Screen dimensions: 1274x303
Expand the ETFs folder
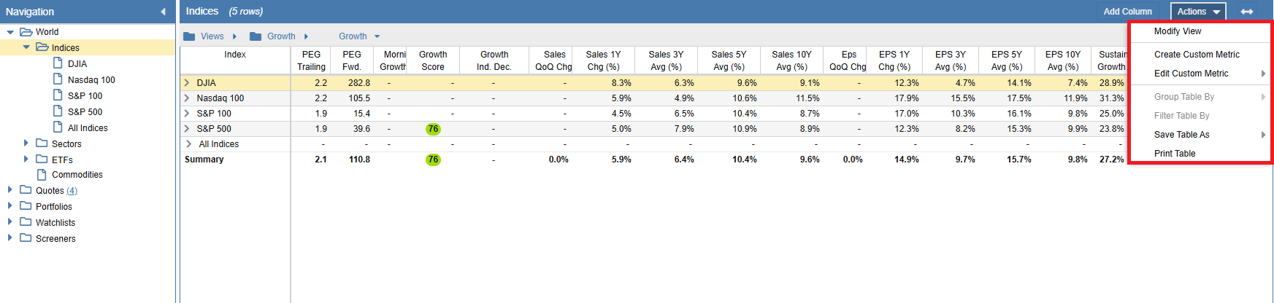[26, 159]
